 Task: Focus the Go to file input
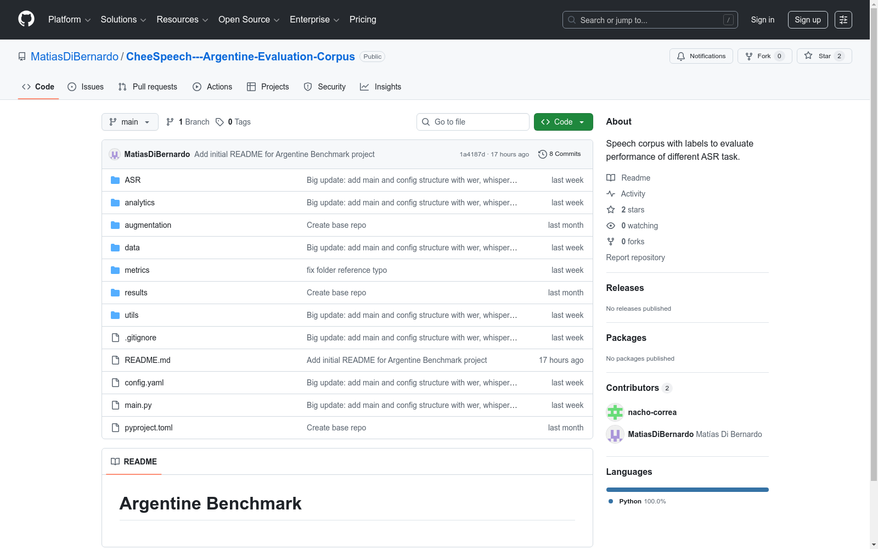(473, 122)
